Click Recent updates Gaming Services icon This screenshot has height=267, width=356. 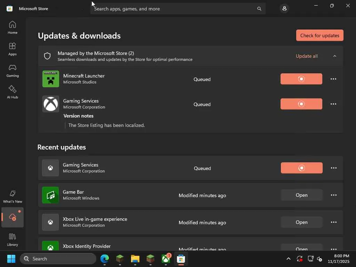50,168
